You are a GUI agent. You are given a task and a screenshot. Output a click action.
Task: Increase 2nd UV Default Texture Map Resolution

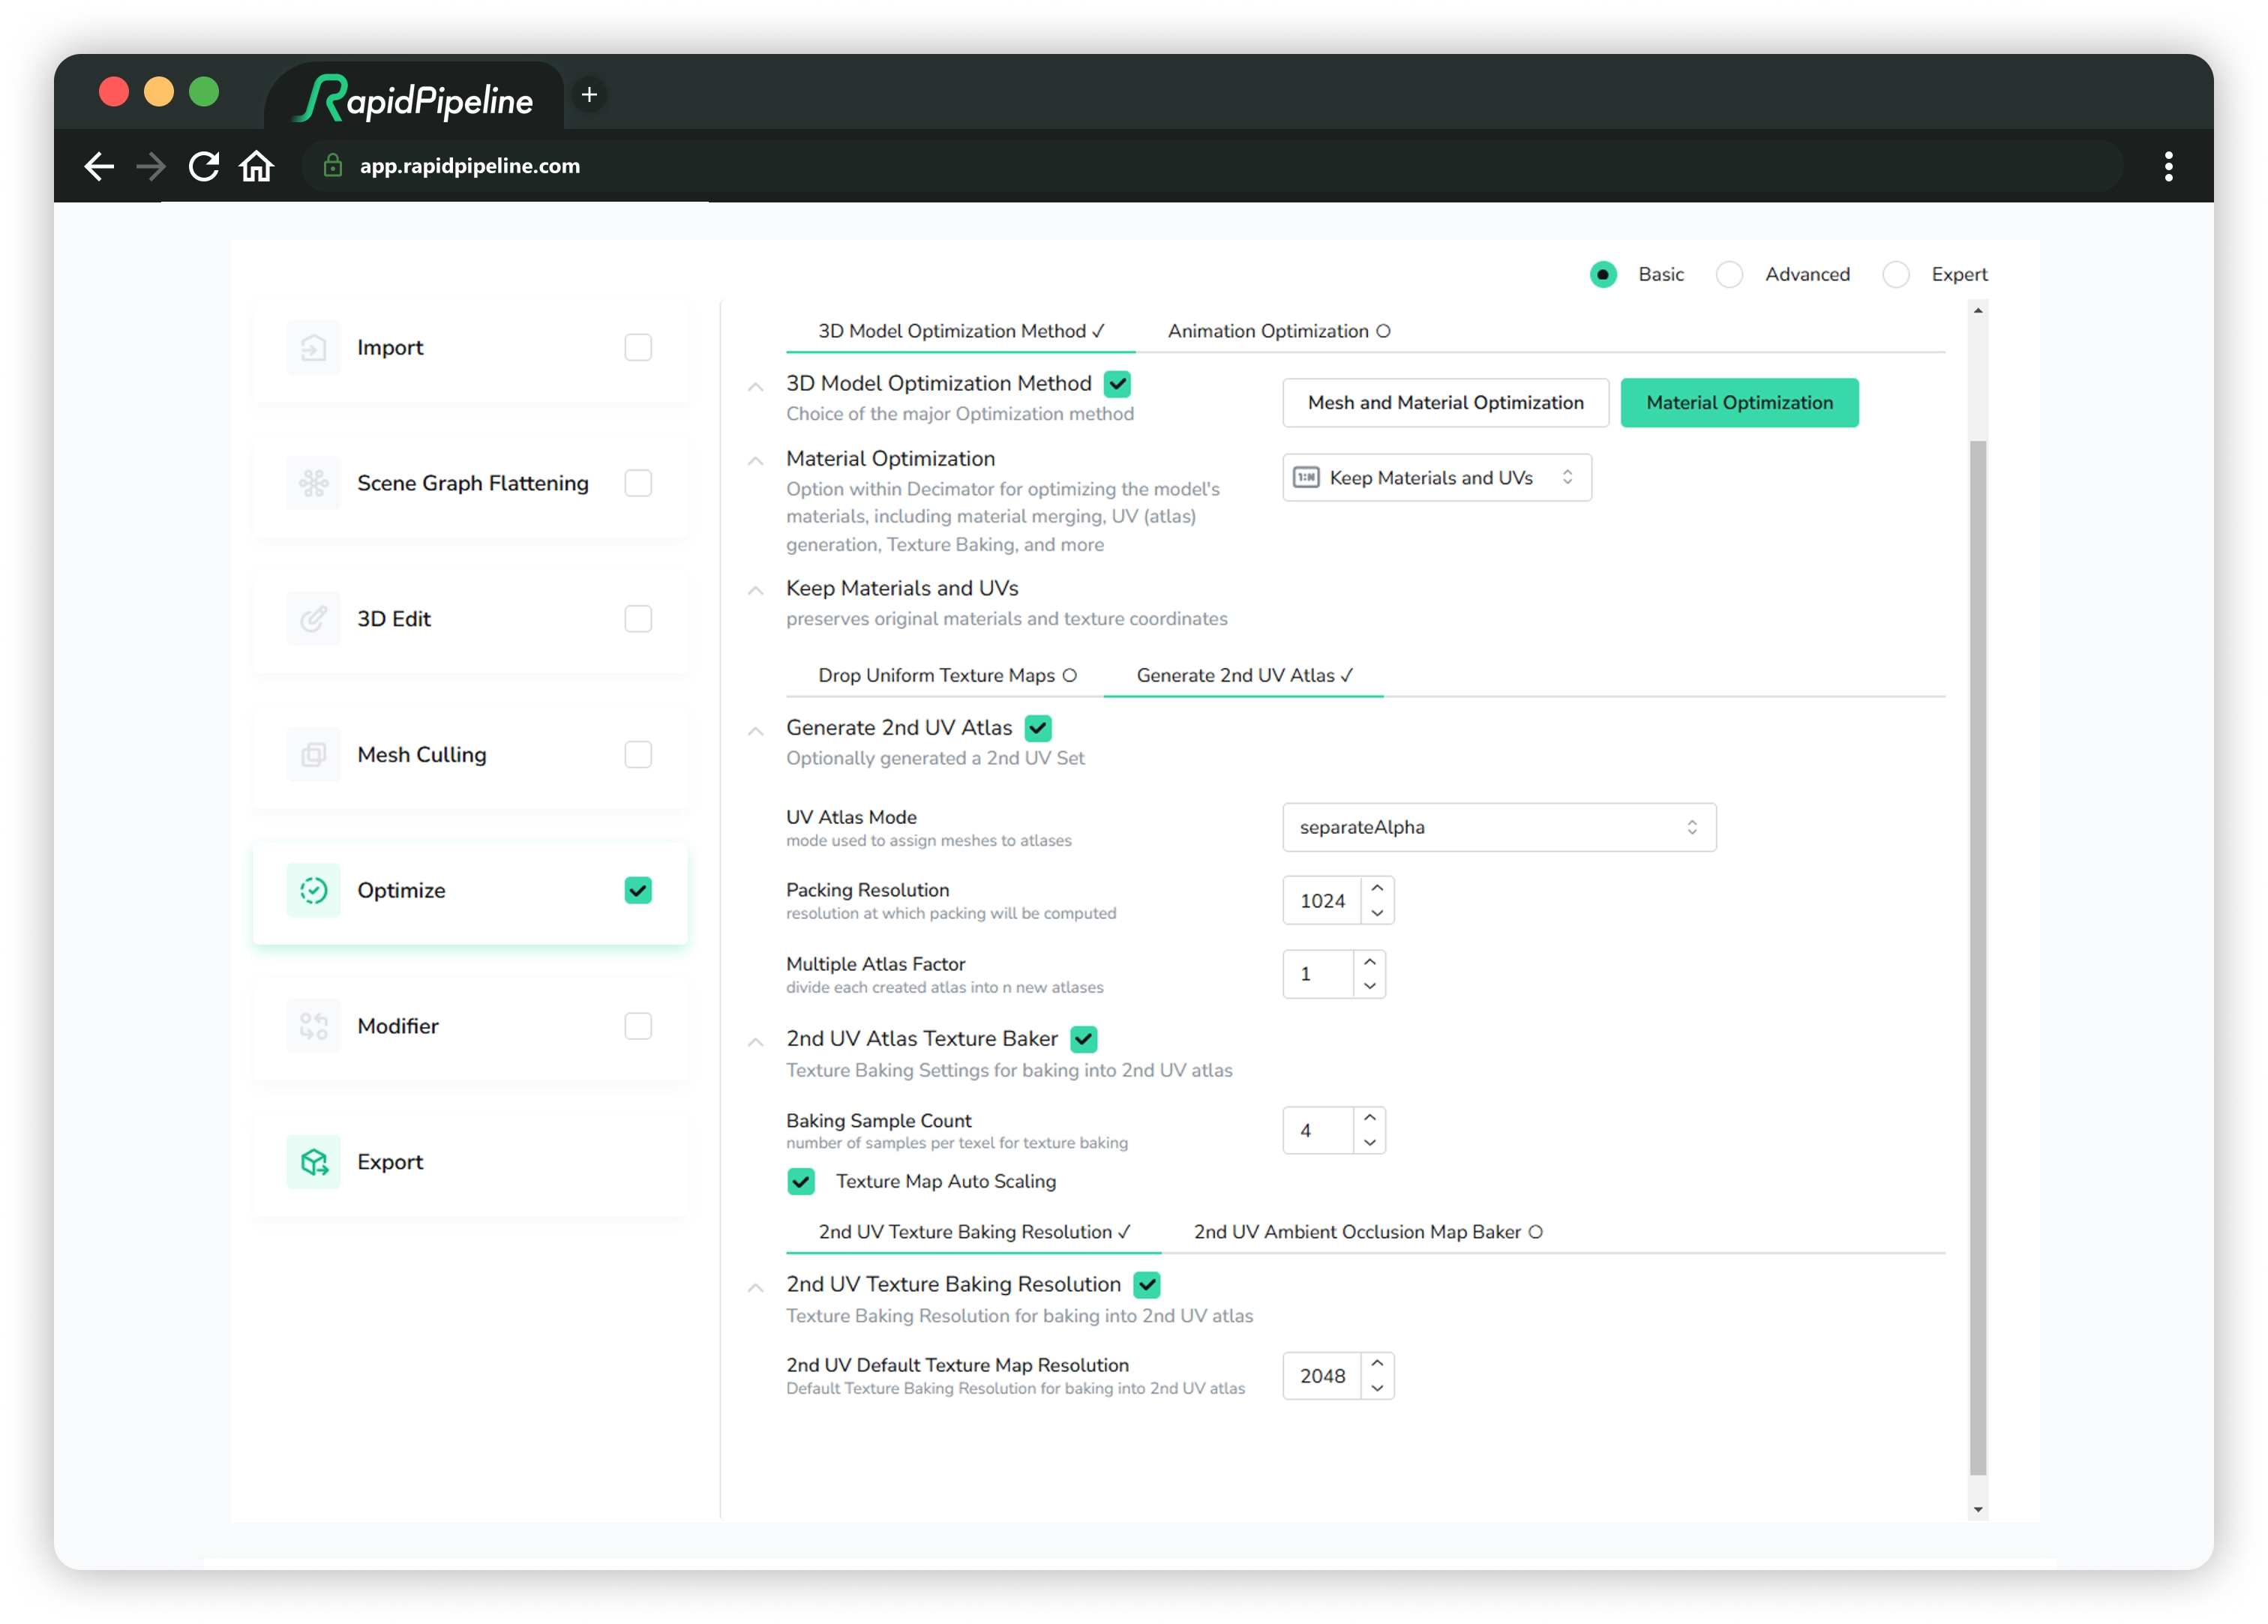pos(1377,1364)
